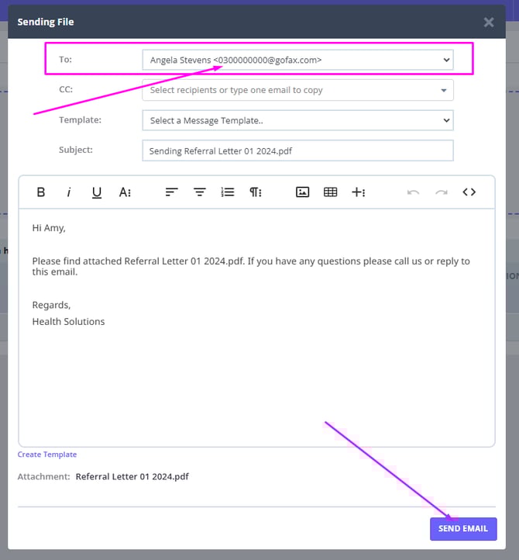Open the Create Template link

coord(47,455)
